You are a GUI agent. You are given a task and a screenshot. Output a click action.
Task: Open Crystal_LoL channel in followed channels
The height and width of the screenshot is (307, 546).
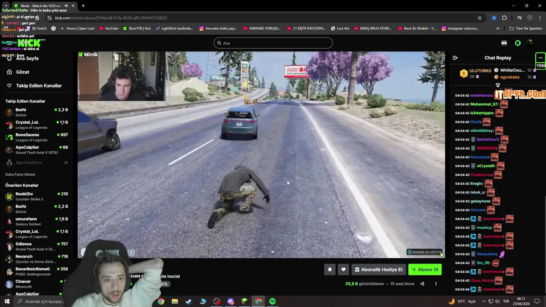point(36,125)
